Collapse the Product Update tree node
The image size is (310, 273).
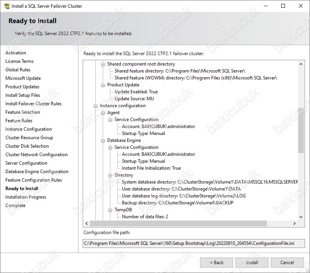tap(103, 85)
